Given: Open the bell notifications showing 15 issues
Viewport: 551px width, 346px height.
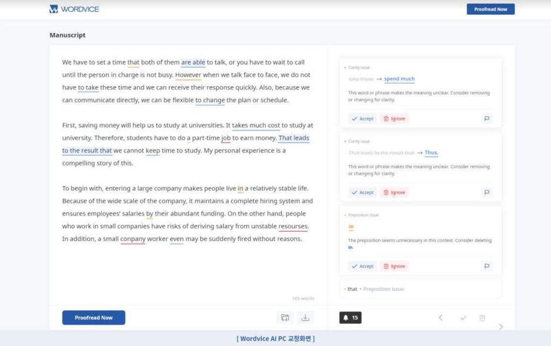Looking at the screenshot, I should 350,318.
